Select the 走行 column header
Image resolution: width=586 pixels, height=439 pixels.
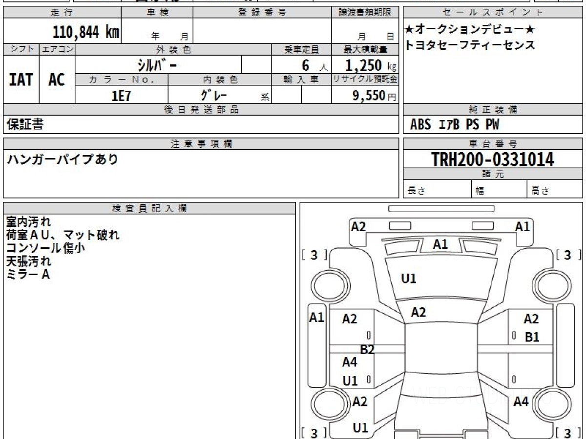pos(62,13)
